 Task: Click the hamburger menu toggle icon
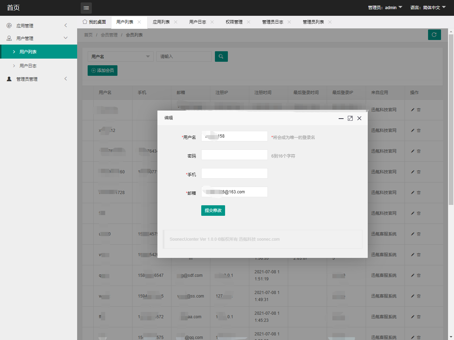pos(86,8)
